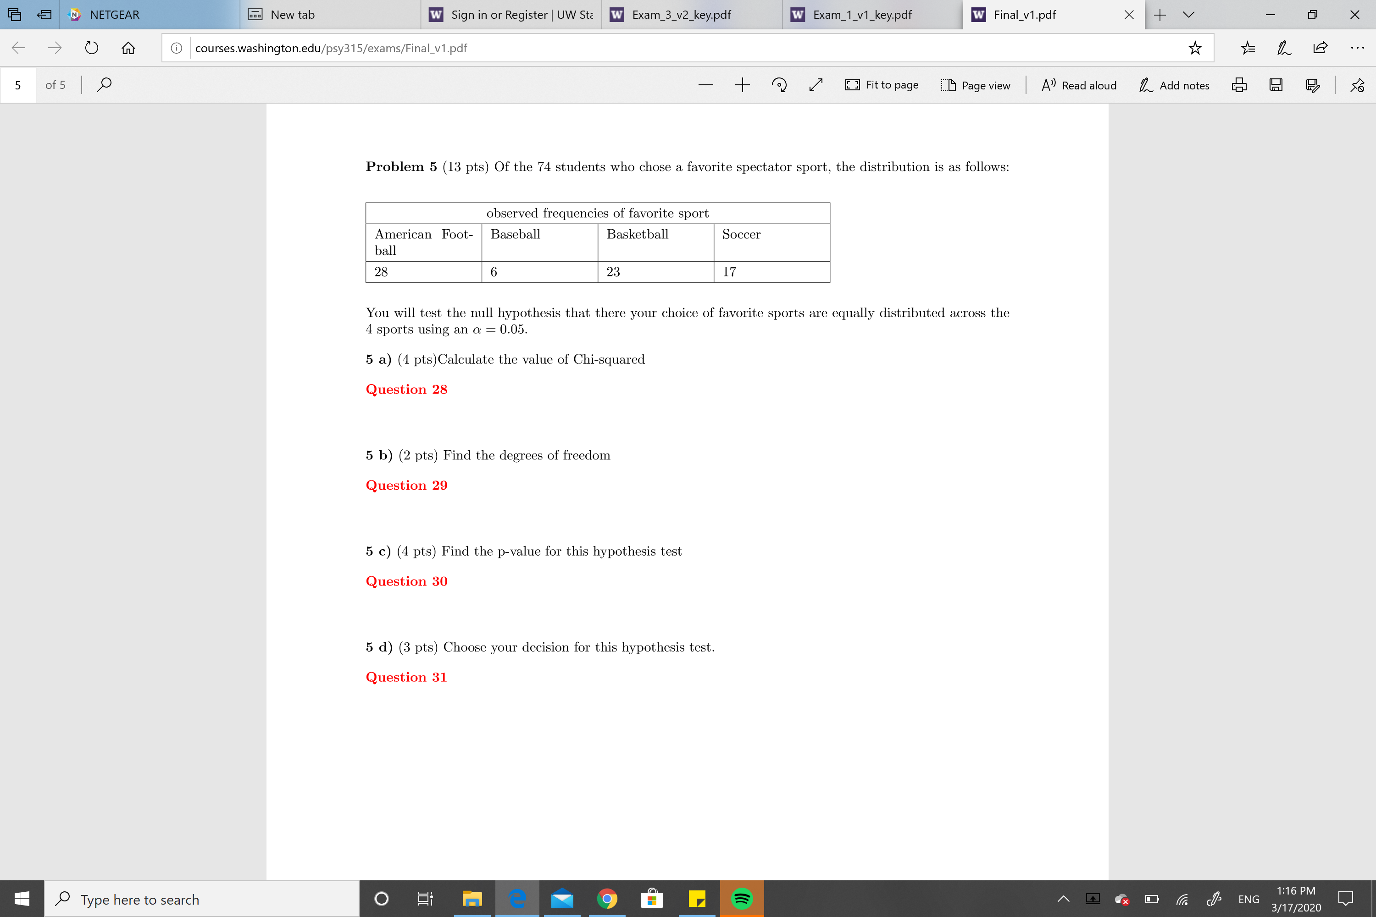
Task: Click the Question 28 link
Action: [406, 389]
